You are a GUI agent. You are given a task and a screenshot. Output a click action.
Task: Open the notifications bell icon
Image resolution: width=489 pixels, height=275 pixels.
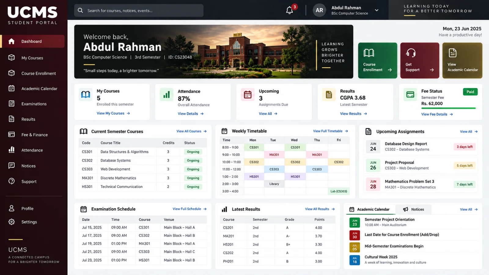pyautogui.click(x=289, y=10)
